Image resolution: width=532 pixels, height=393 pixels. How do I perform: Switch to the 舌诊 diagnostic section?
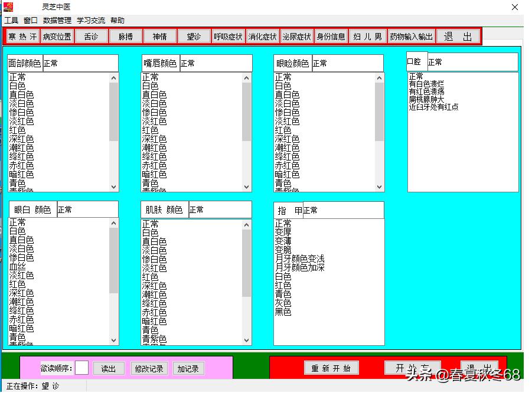92,36
